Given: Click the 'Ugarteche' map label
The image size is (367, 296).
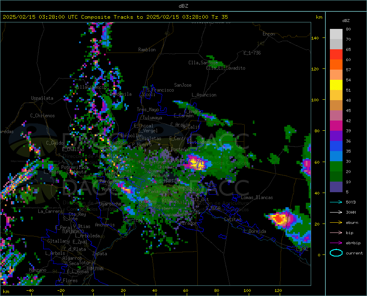Looking at the screenshot, I should pos(110,204).
